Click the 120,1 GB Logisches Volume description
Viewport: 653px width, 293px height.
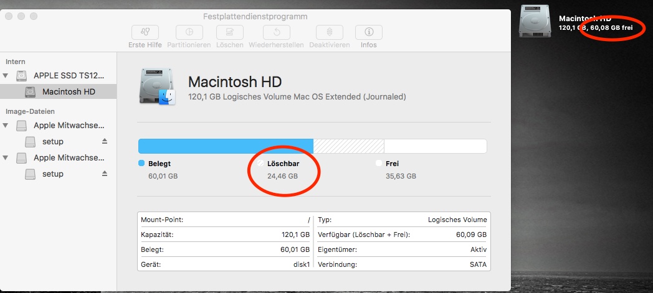[297, 97]
